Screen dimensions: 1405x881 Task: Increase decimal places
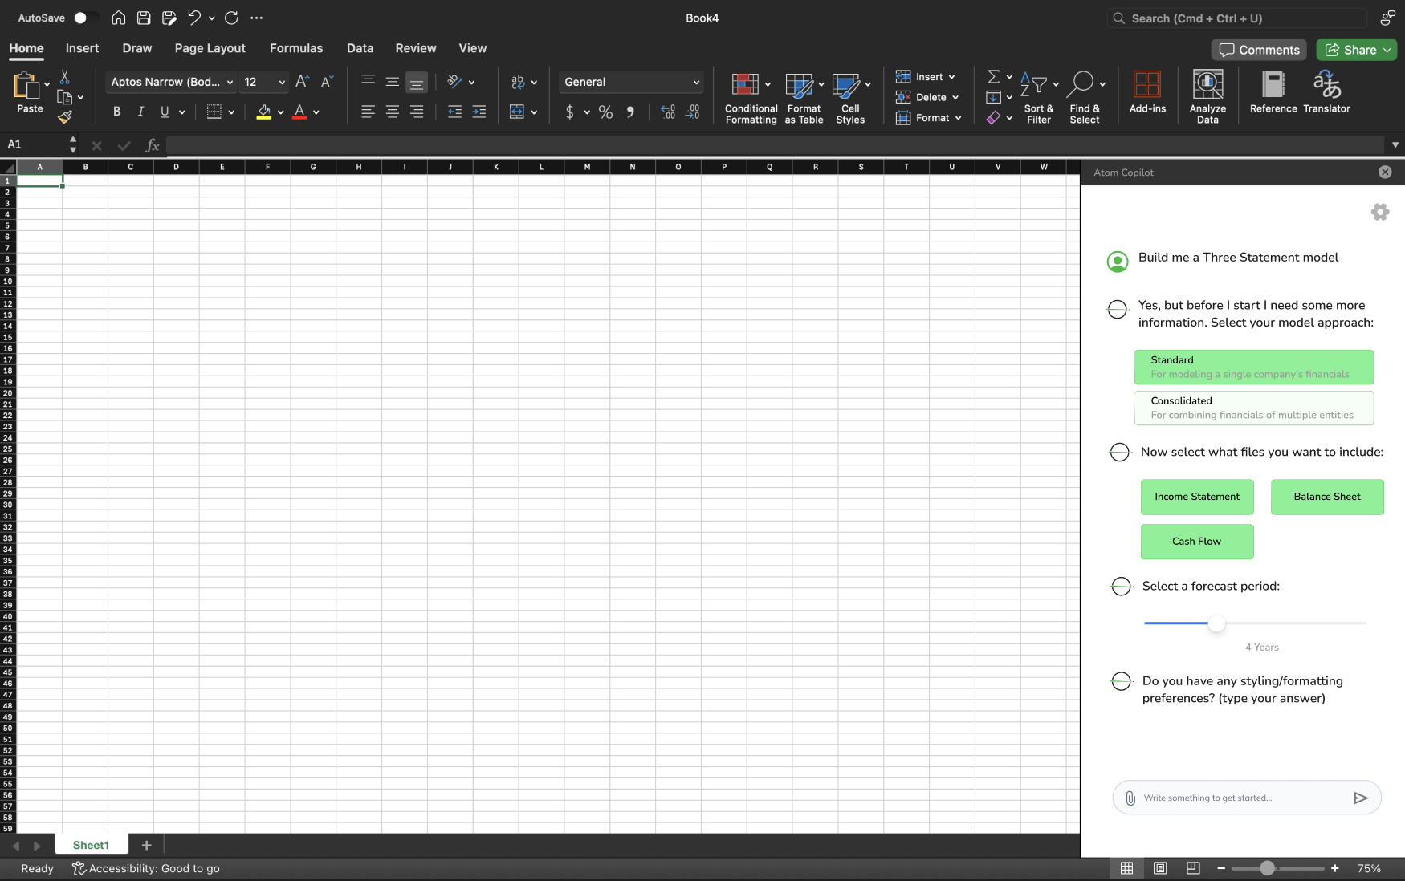[x=668, y=112]
